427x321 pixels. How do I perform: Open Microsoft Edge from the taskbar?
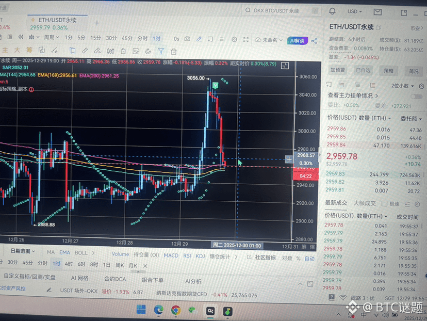pyautogui.click(x=158, y=310)
